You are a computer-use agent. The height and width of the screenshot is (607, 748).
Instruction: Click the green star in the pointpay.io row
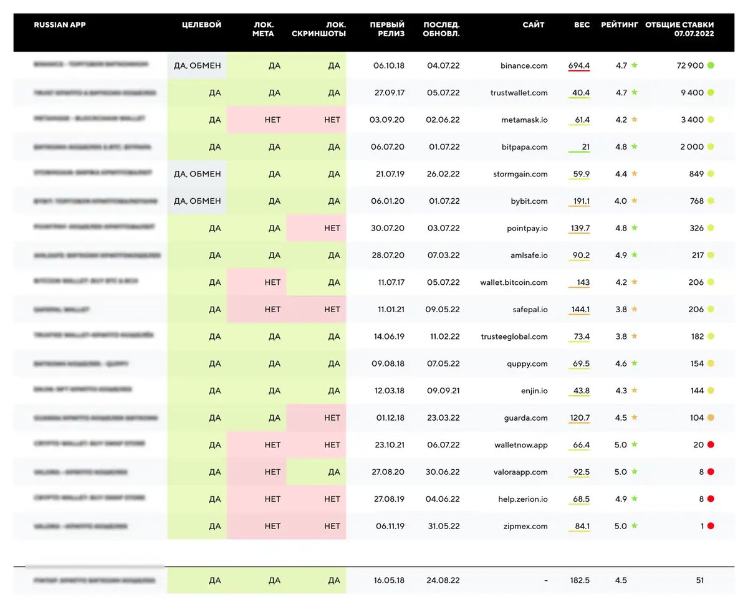[x=635, y=228]
